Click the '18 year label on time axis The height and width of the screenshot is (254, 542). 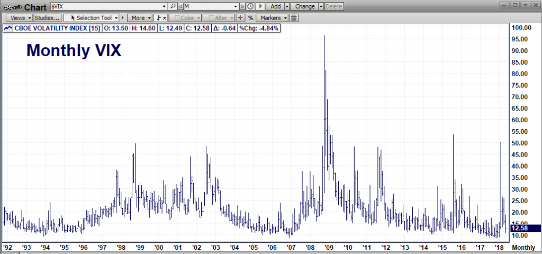coord(499,248)
